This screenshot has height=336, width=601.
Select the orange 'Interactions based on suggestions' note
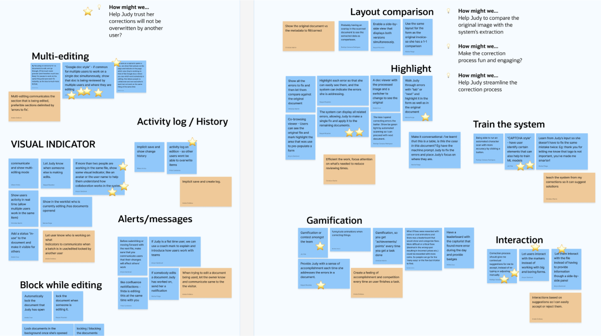coord(555,308)
